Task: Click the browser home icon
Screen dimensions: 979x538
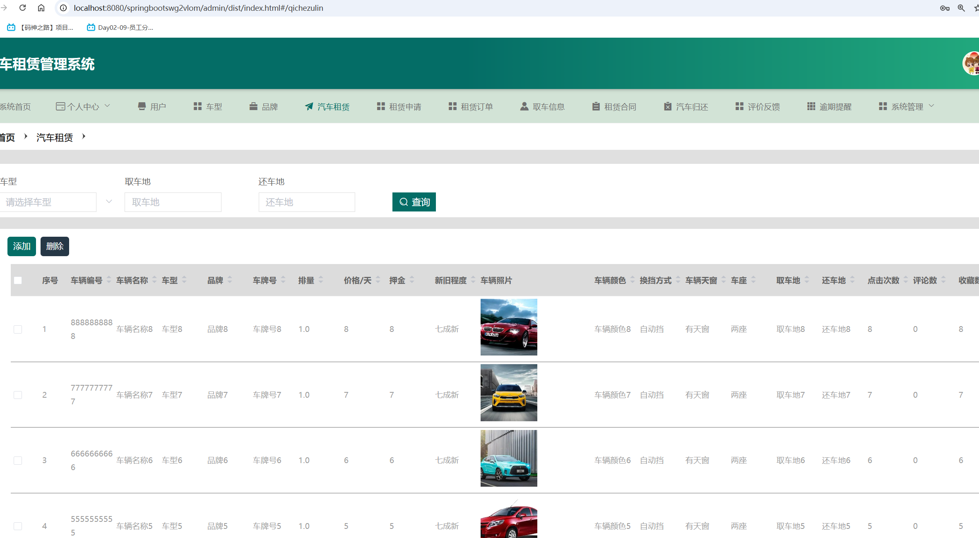Action: [x=41, y=8]
